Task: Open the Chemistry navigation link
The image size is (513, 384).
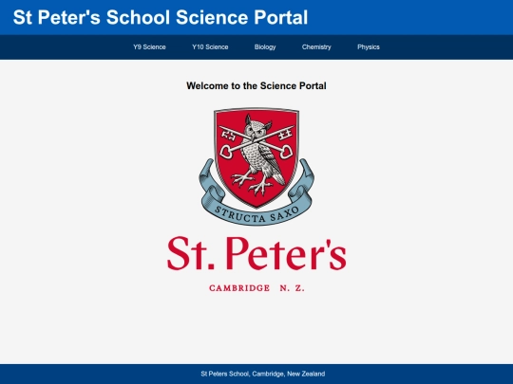Action: click(x=316, y=47)
